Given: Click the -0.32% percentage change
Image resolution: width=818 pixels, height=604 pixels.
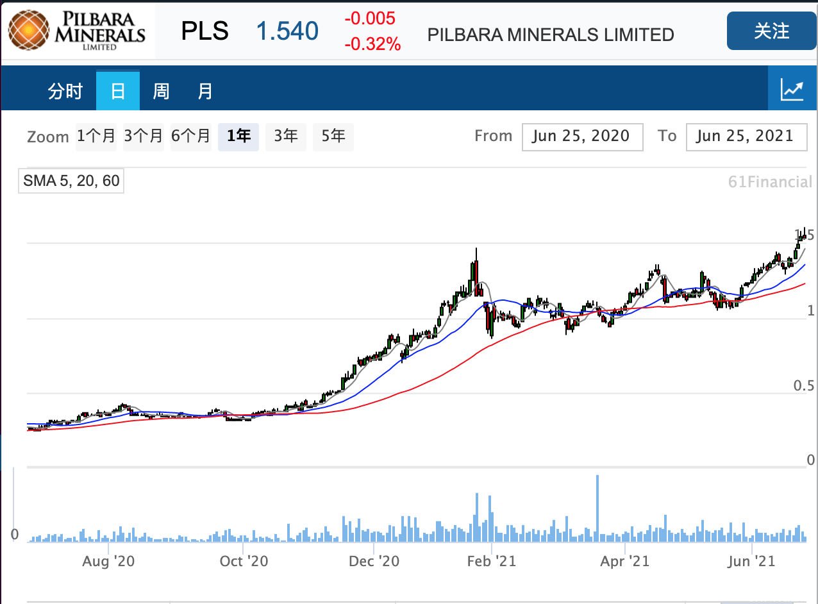Looking at the screenshot, I should 372,44.
